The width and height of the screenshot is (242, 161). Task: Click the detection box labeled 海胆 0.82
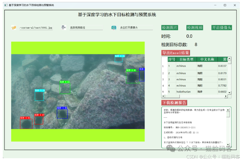(26, 124)
